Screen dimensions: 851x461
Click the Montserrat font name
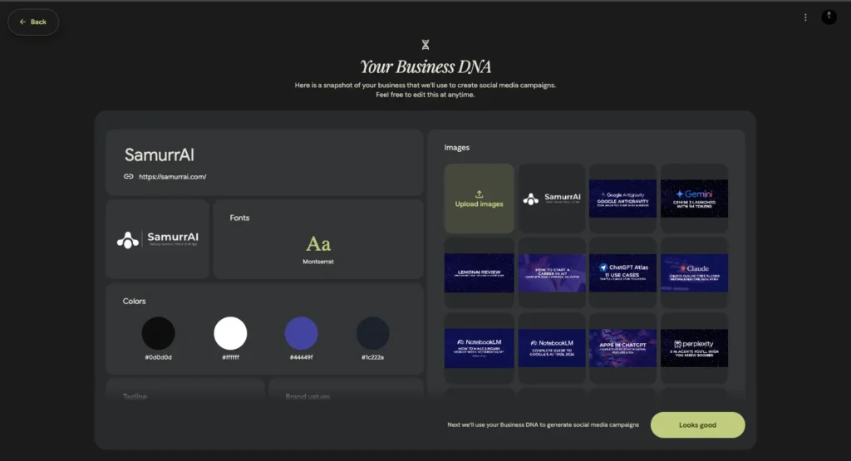coord(318,262)
